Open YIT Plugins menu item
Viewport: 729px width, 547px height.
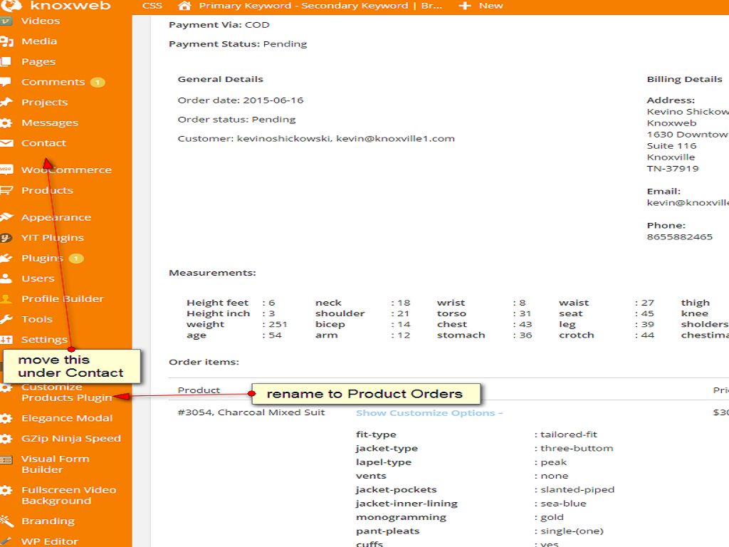[53, 238]
